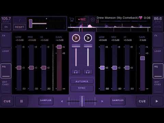Click the left deck MID EQ knob

tap(31, 68)
